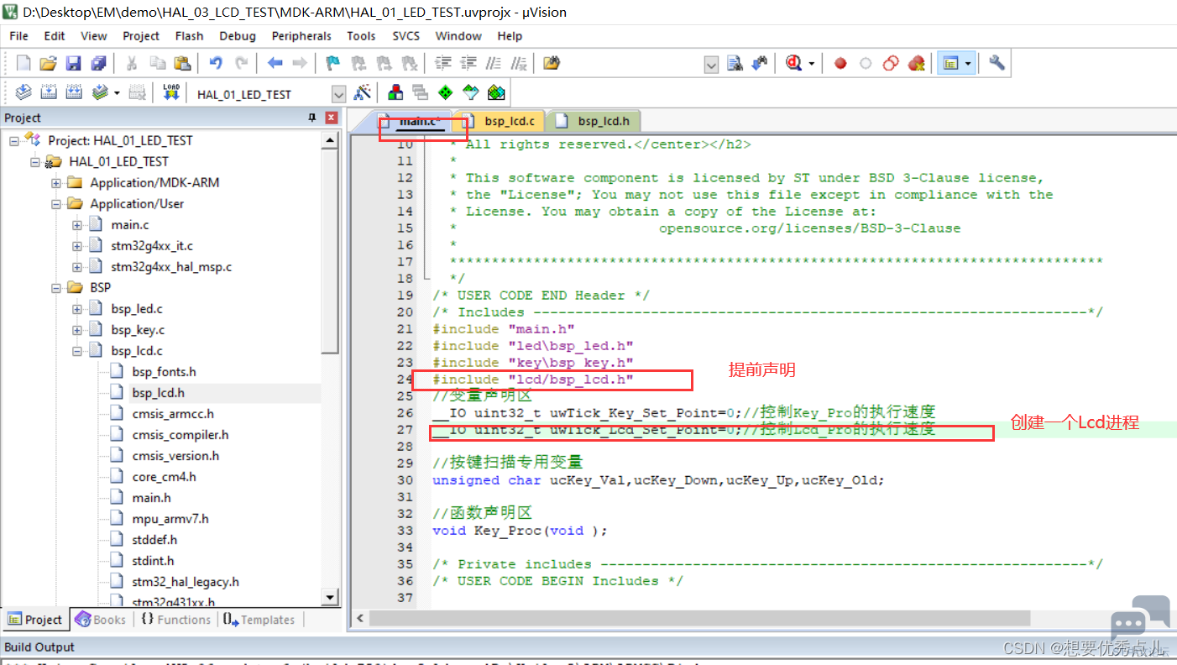Expand the Application/MDK-ARM folder
The height and width of the screenshot is (665, 1177).
click(x=55, y=182)
